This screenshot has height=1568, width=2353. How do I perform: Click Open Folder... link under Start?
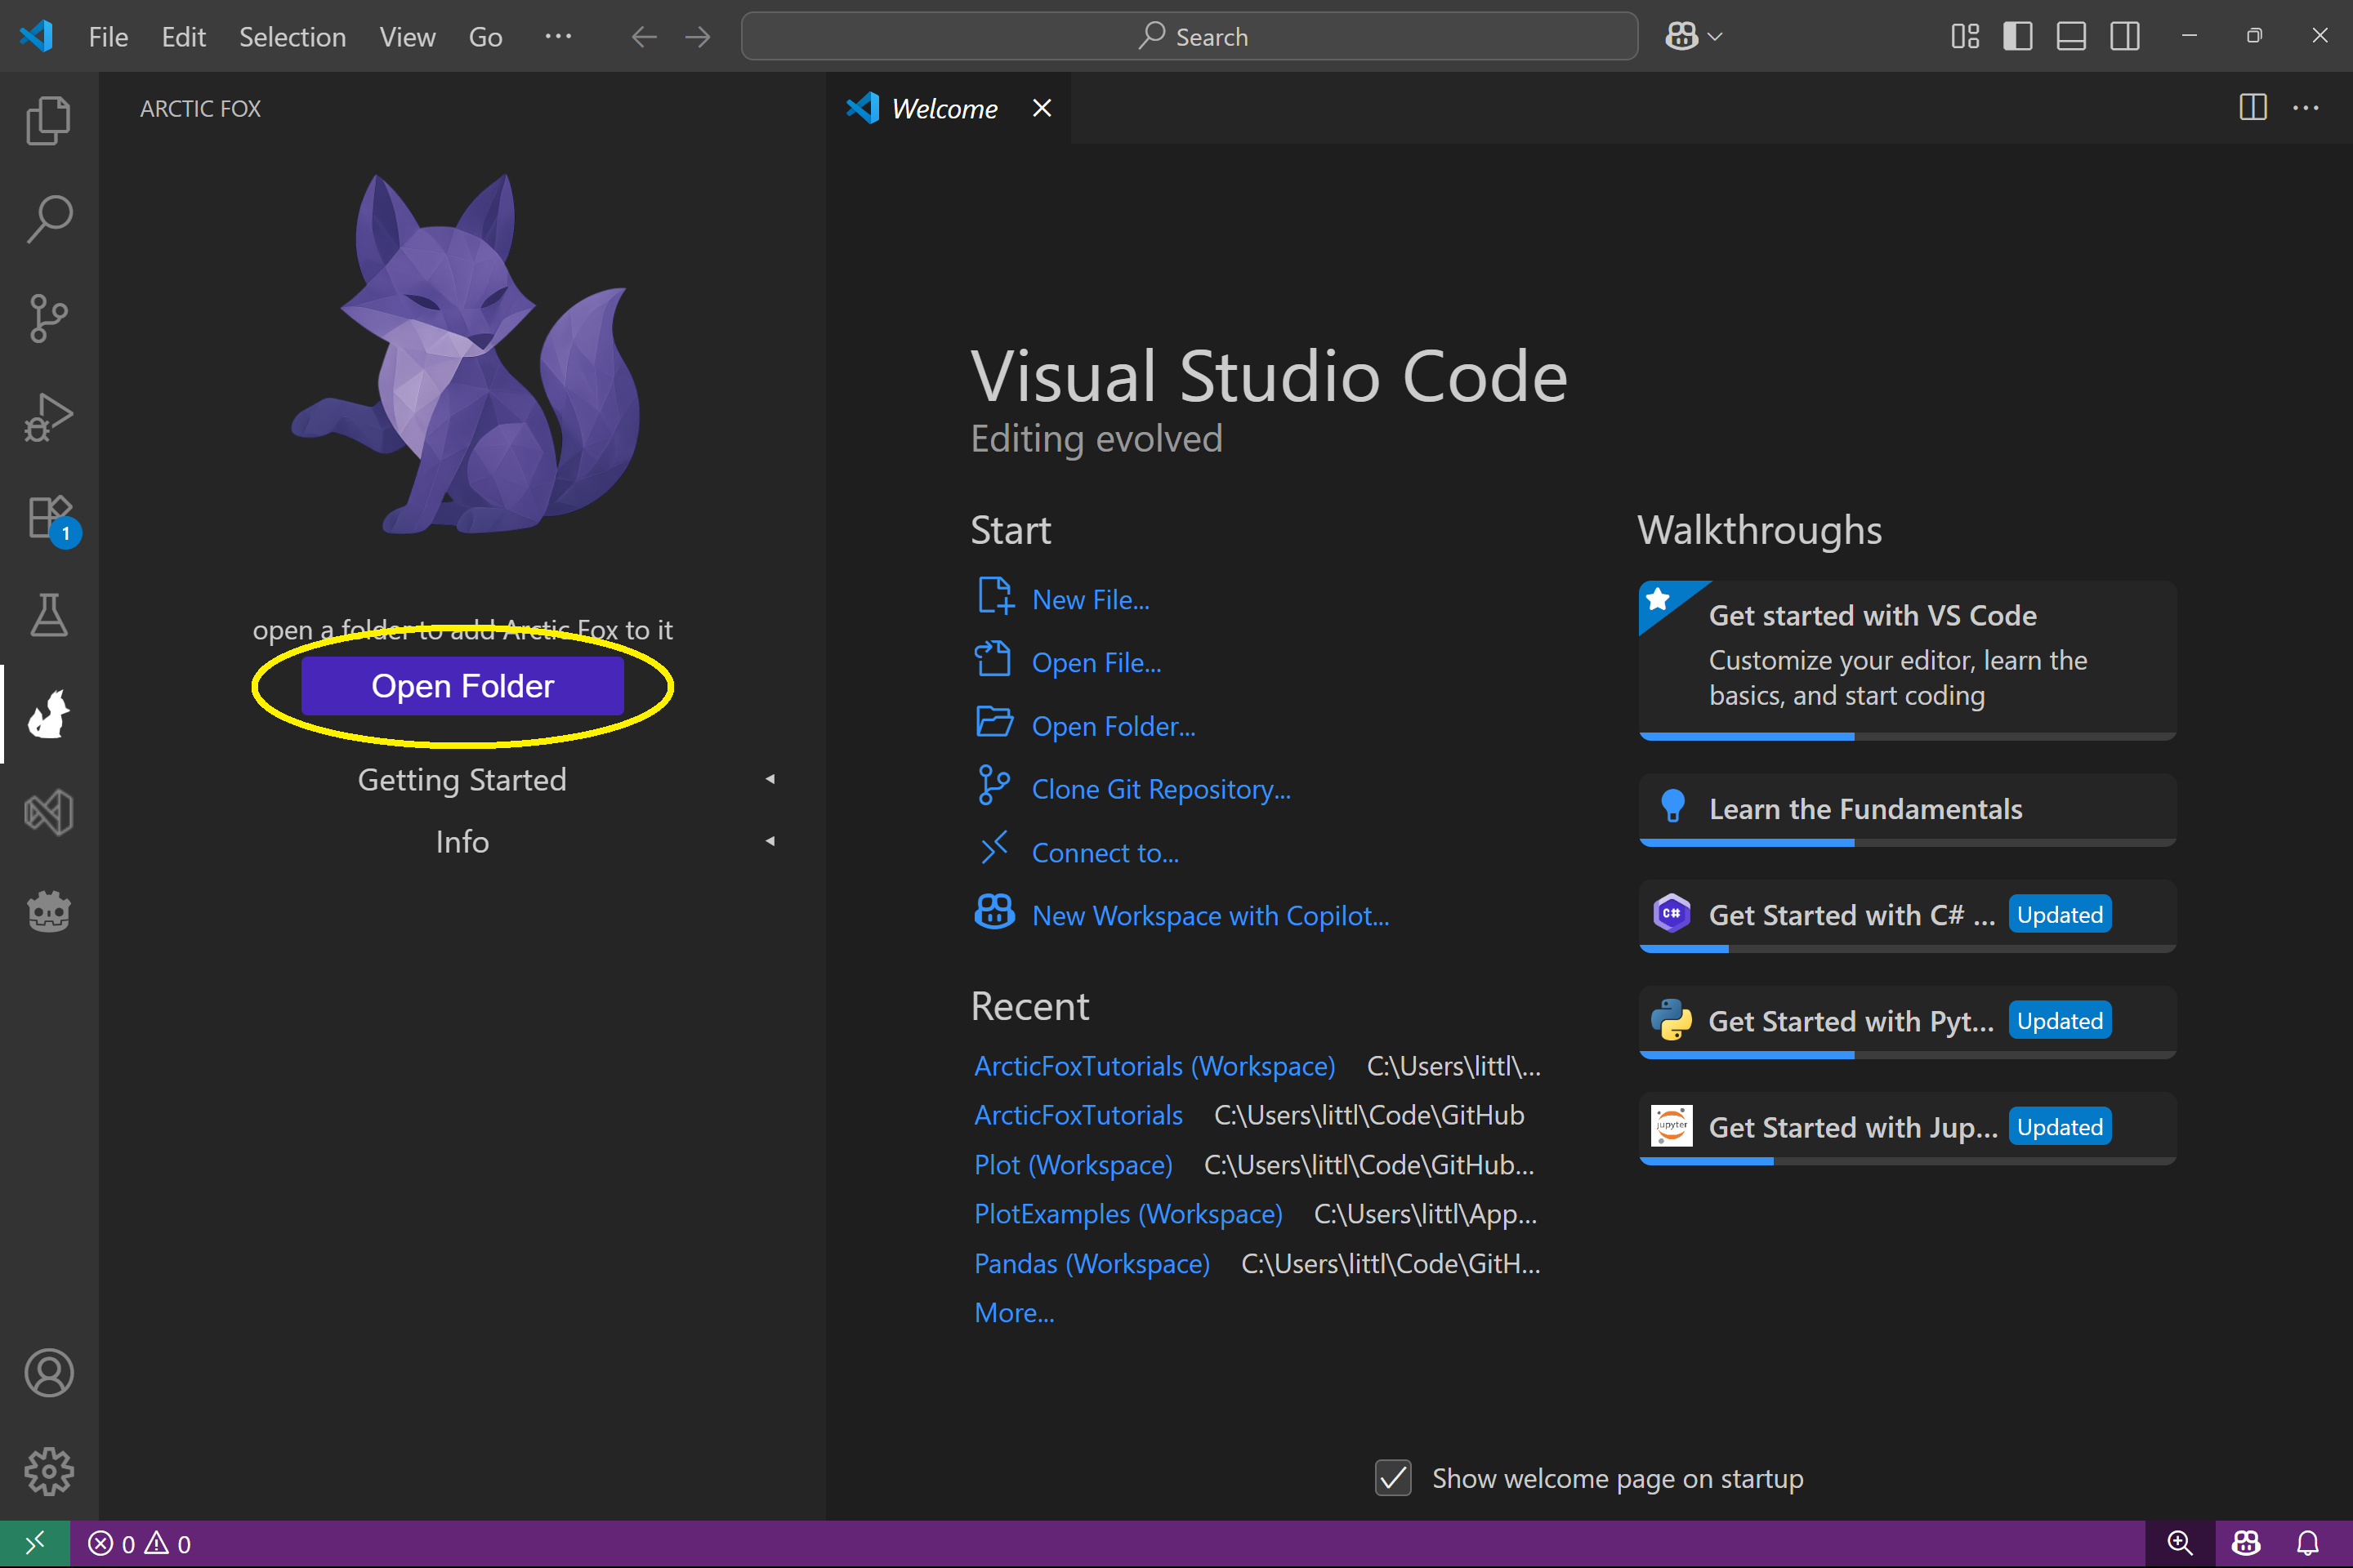coord(1114,726)
